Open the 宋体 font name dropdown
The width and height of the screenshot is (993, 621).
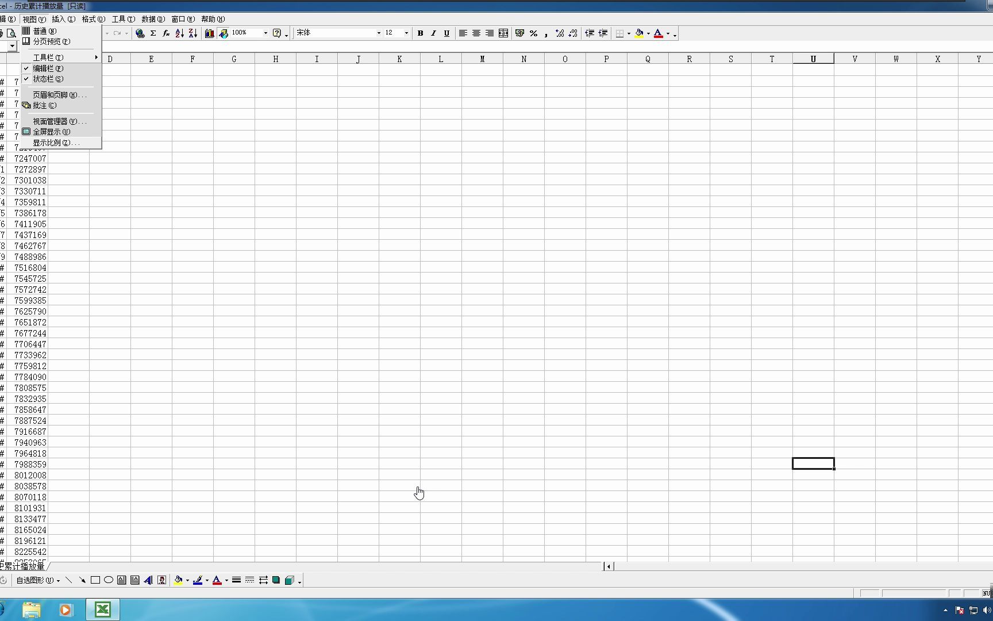coord(379,33)
